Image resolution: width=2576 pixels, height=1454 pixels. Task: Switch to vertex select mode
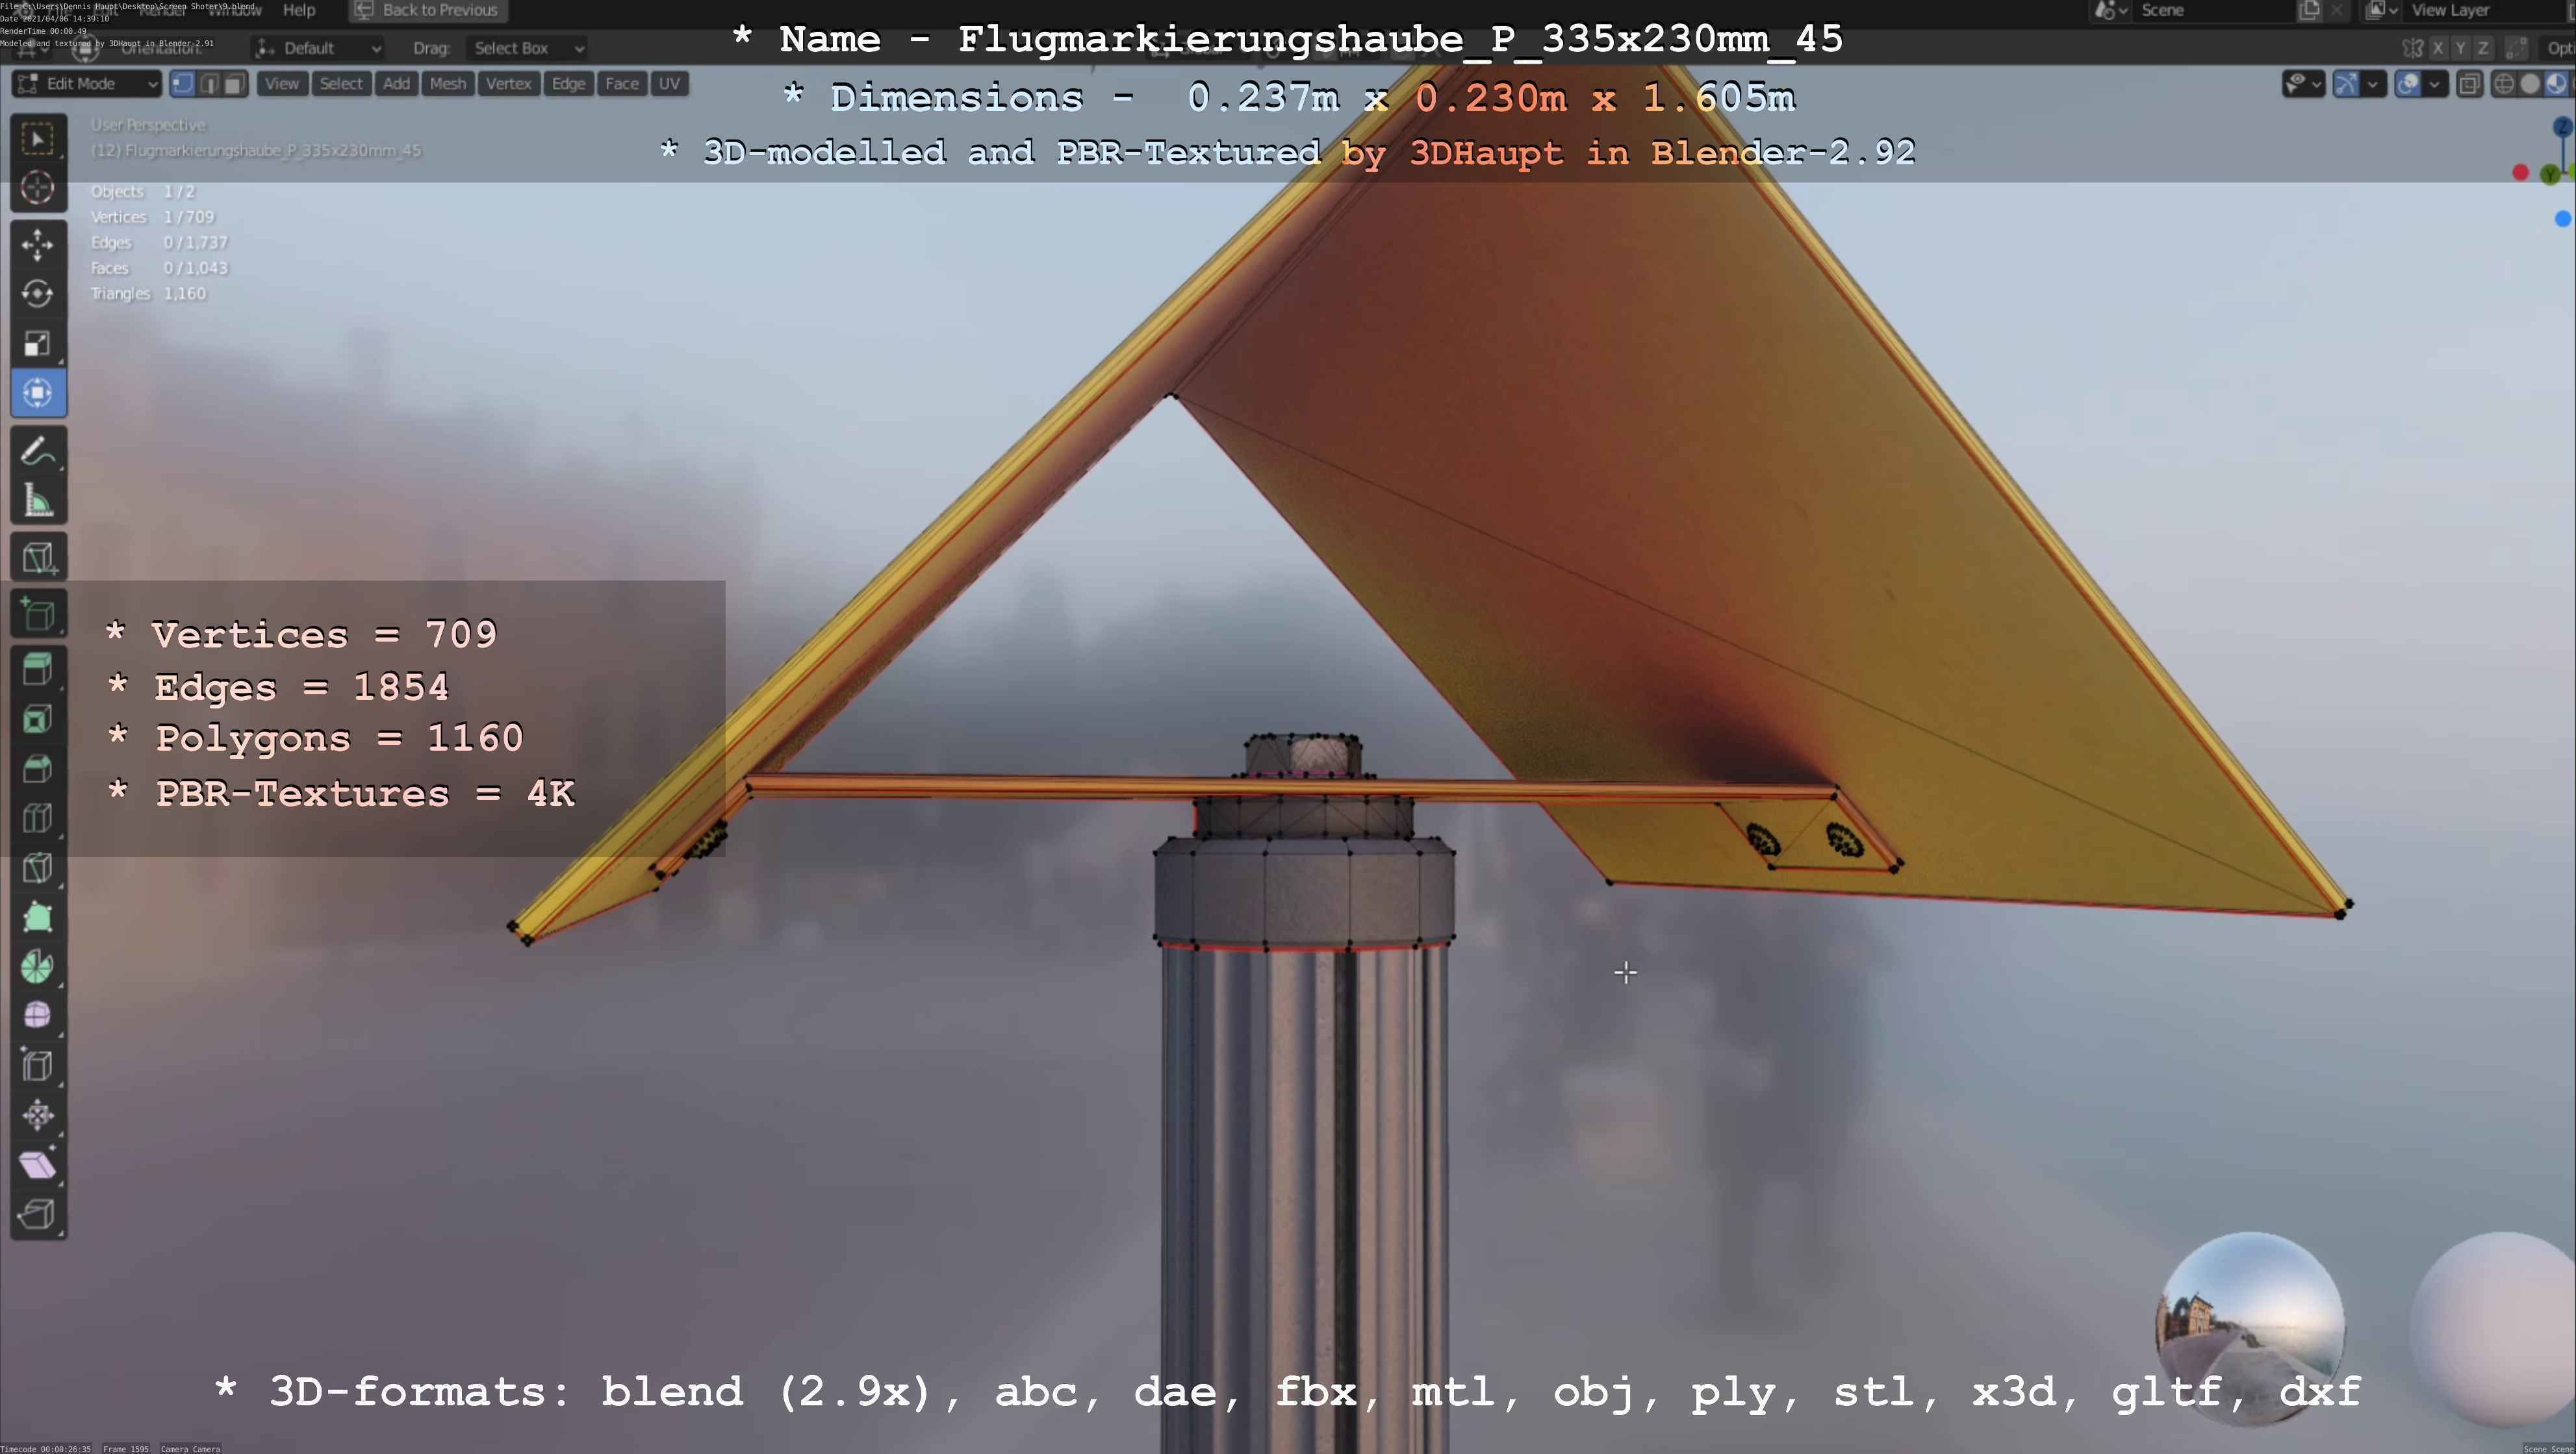(x=183, y=84)
